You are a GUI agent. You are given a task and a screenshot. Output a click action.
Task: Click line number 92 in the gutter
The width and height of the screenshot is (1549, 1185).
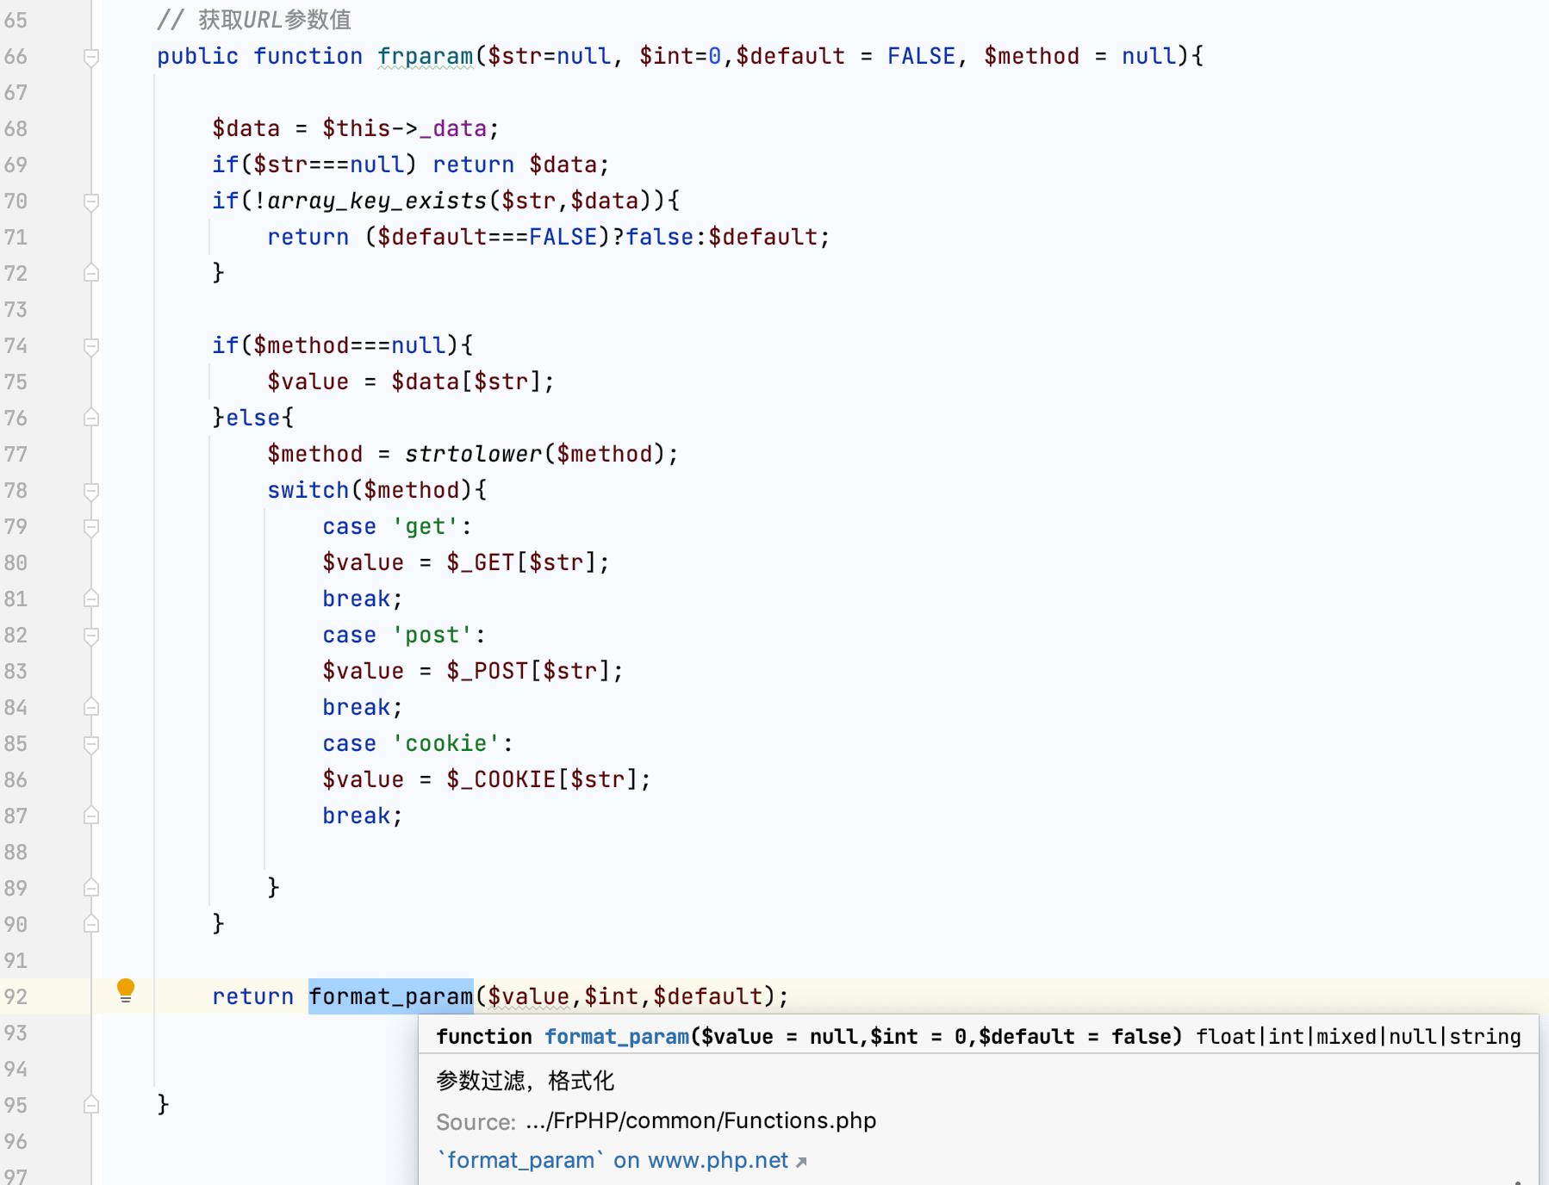16,997
